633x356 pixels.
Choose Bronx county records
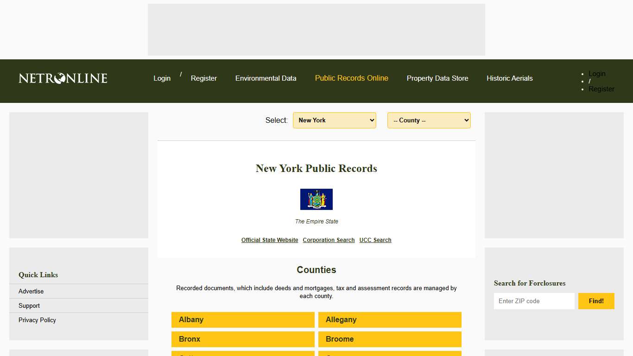(243, 339)
